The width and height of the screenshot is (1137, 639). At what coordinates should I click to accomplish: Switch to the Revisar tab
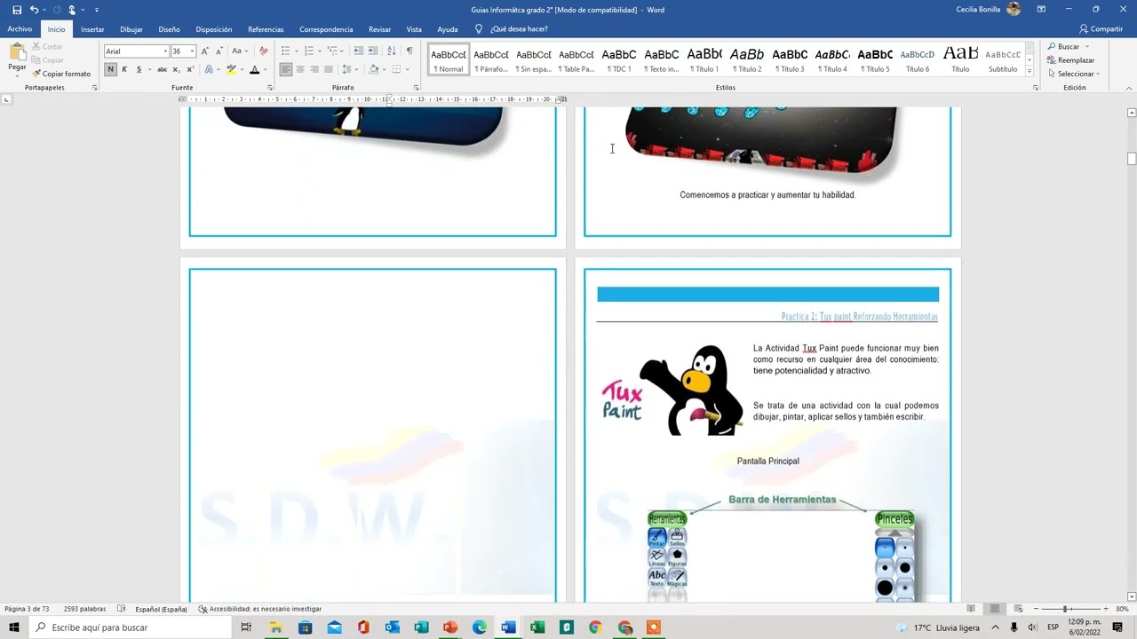pyautogui.click(x=379, y=29)
